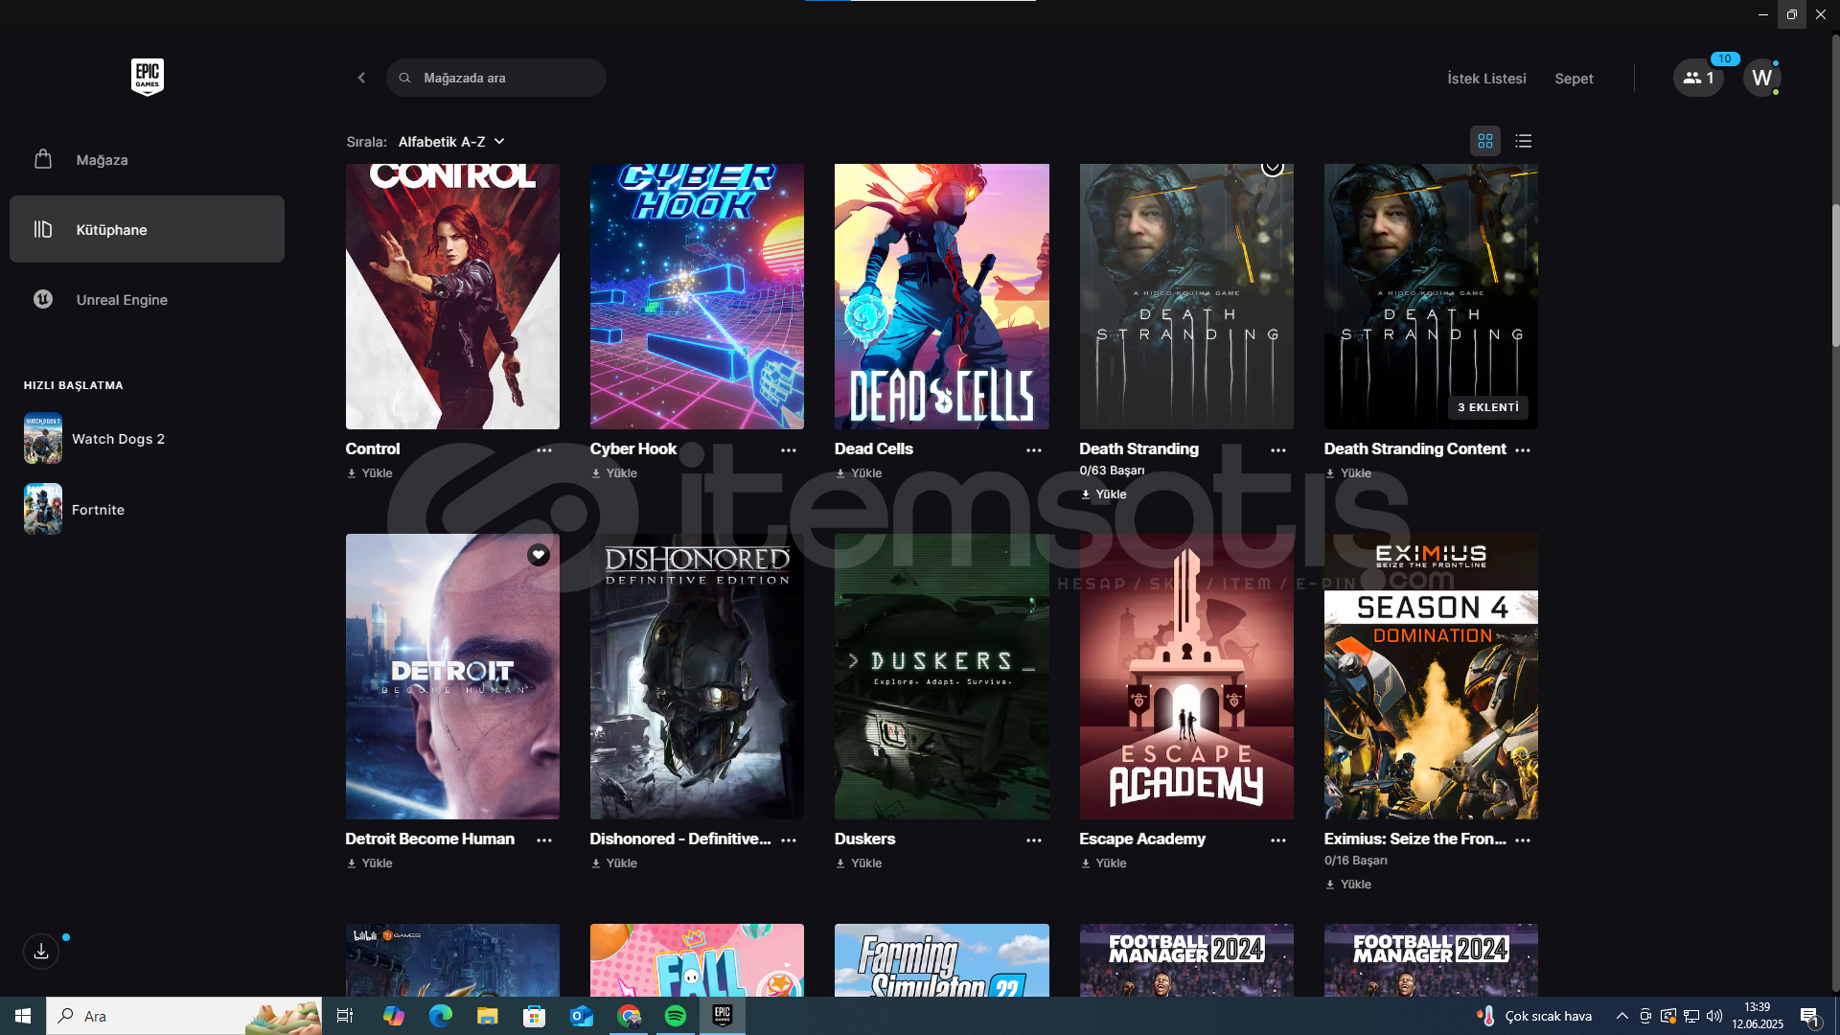Click the Watch Dogs 2 quick launch thumbnail
Screen dimensions: 1840x1035
[x=43, y=439]
